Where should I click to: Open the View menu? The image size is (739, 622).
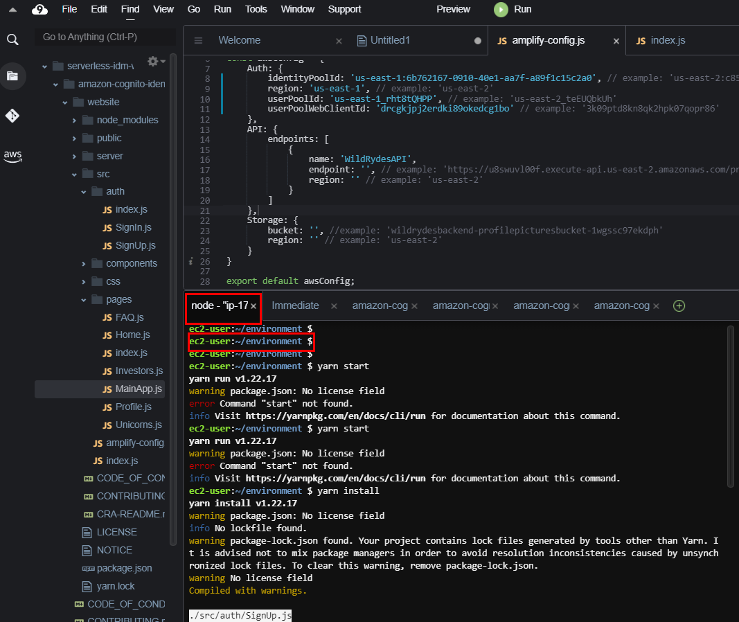[x=163, y=10]
